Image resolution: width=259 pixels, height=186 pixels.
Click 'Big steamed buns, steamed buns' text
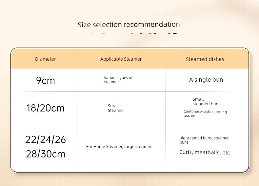[205, 140]
